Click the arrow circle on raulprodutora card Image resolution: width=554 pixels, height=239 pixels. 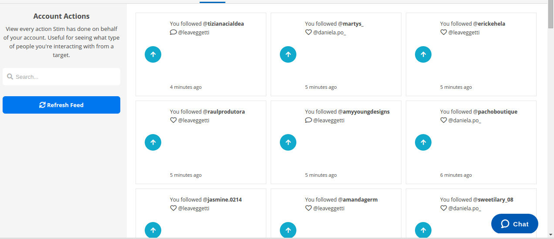coord(153,142)
